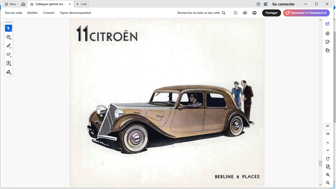Click the Rechercher du texte search field
The width and height of the screenshot is (336, 189).
click(x=199, y=13)
